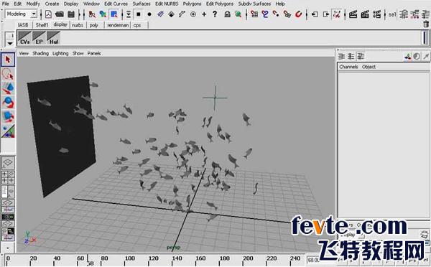Image resolution: width=431 pixels, height=267 pixels.
Task: Click the EP curve shelf icon
Action: click(39, 38)
